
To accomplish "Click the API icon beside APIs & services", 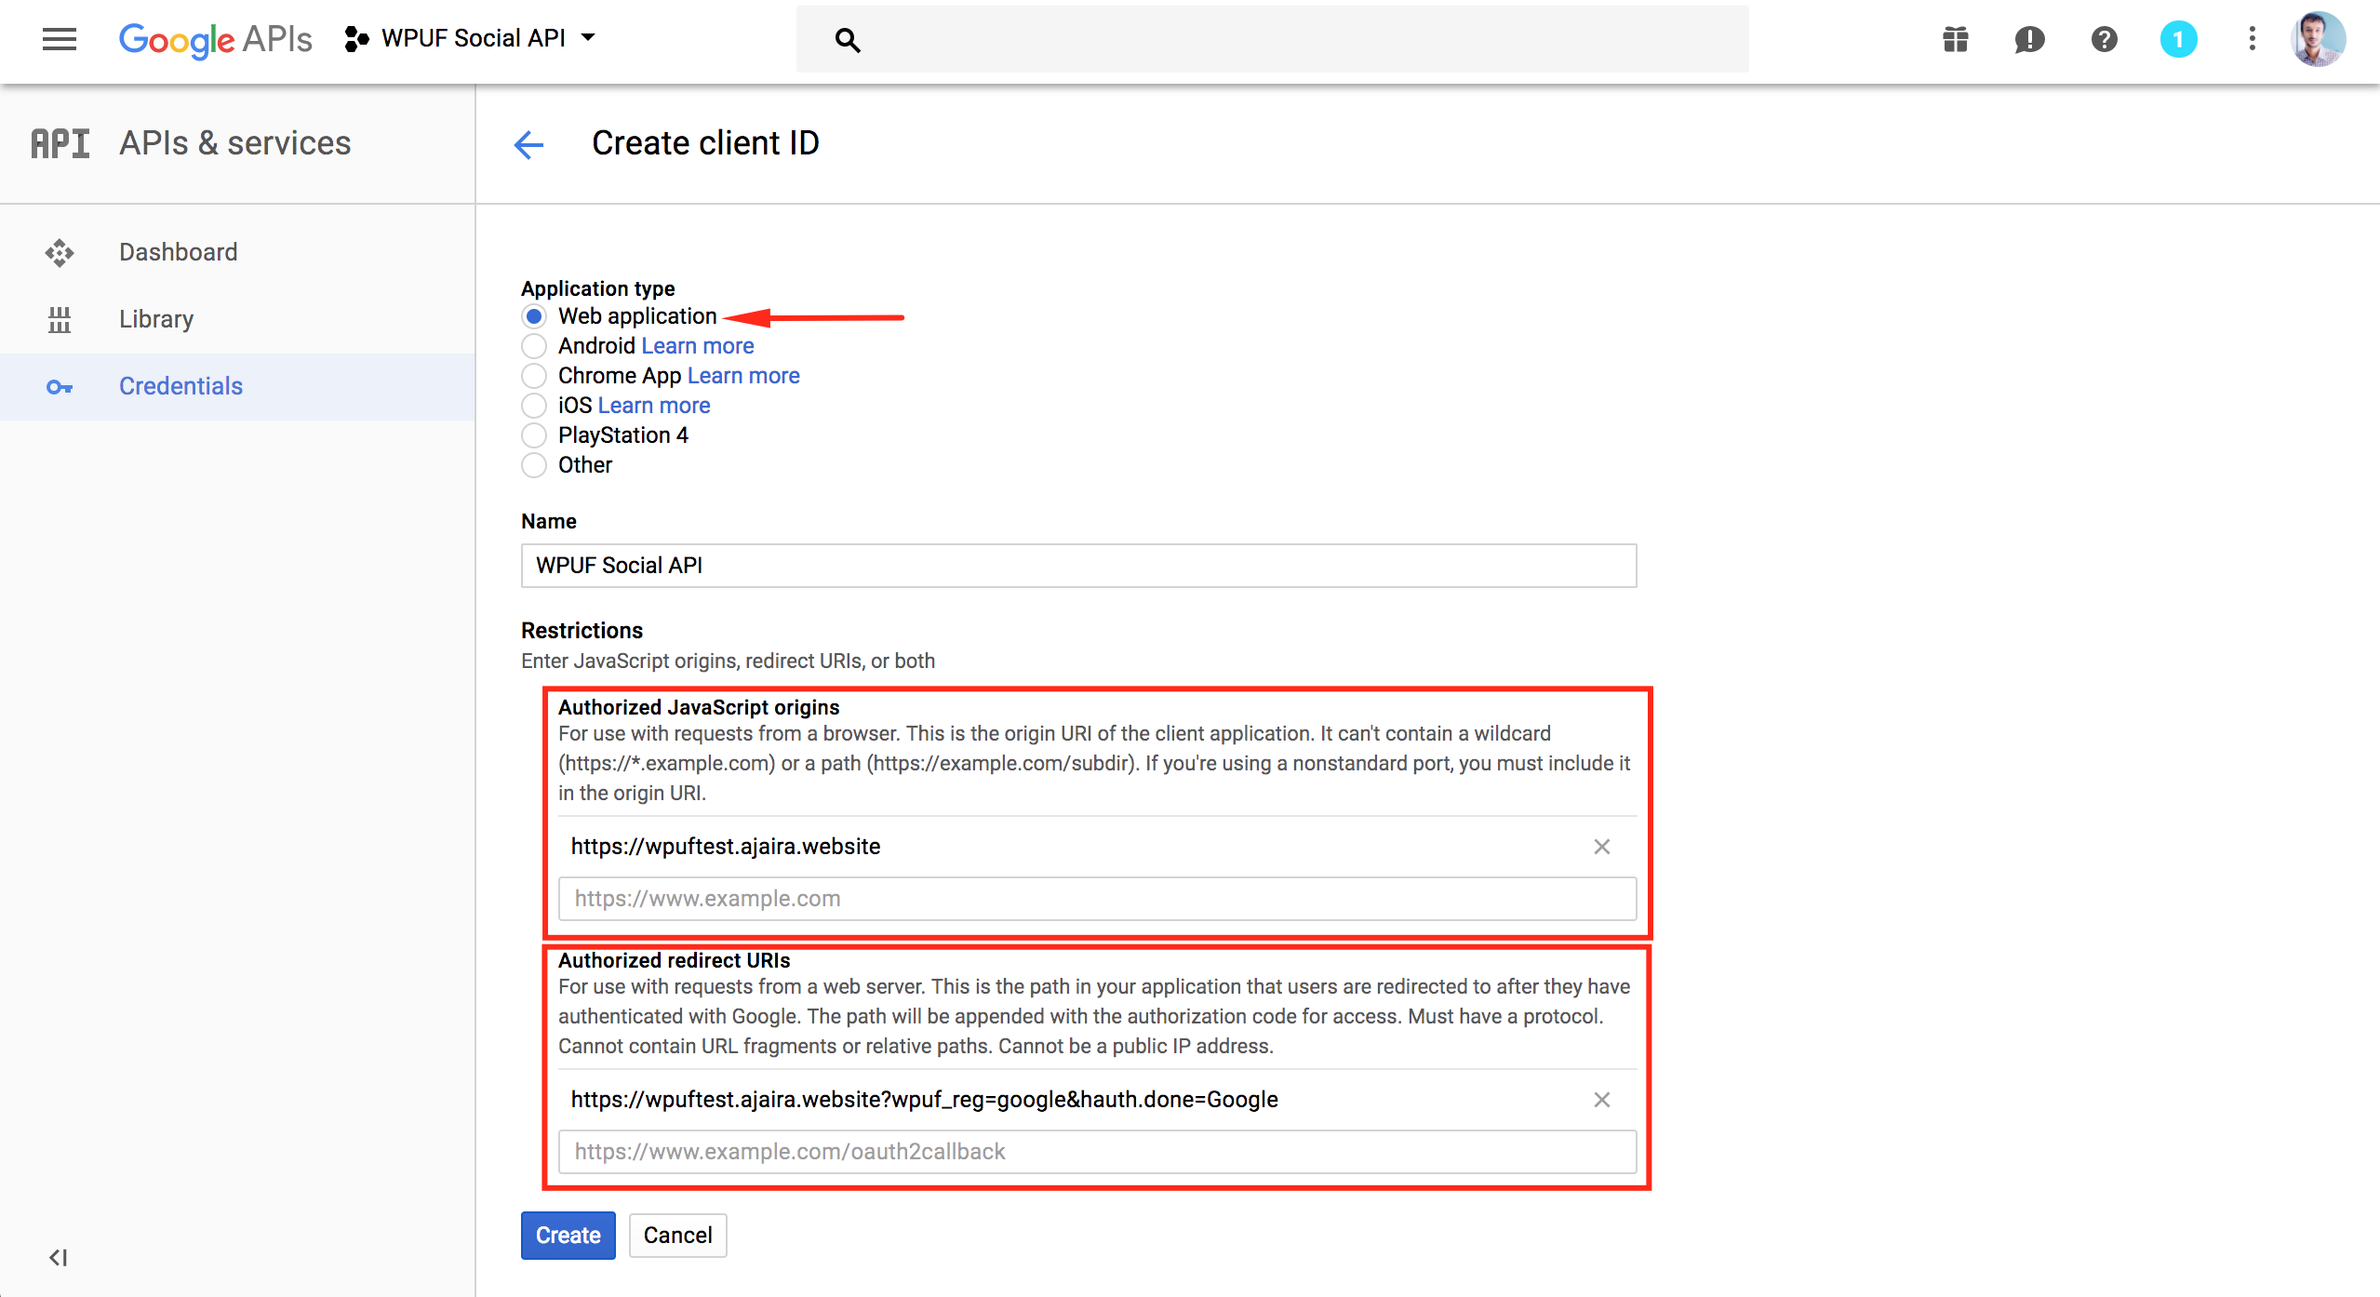I will [60, 143].
